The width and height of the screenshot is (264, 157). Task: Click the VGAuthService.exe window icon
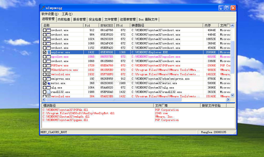click(49, 70)
